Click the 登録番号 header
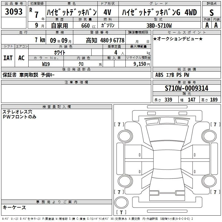The height and width of the screenshot is (222, 222). coord(99,32)
